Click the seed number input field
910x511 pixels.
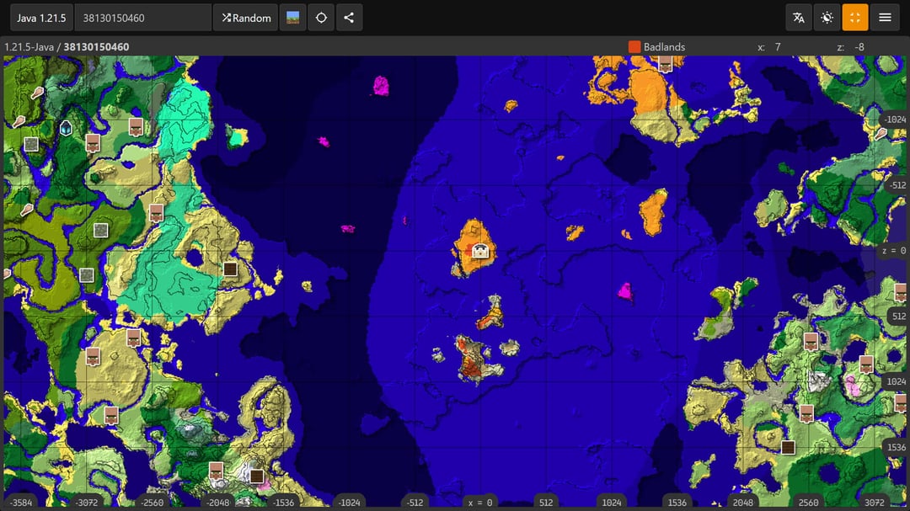pyautogui.click(x=142, y=18)
